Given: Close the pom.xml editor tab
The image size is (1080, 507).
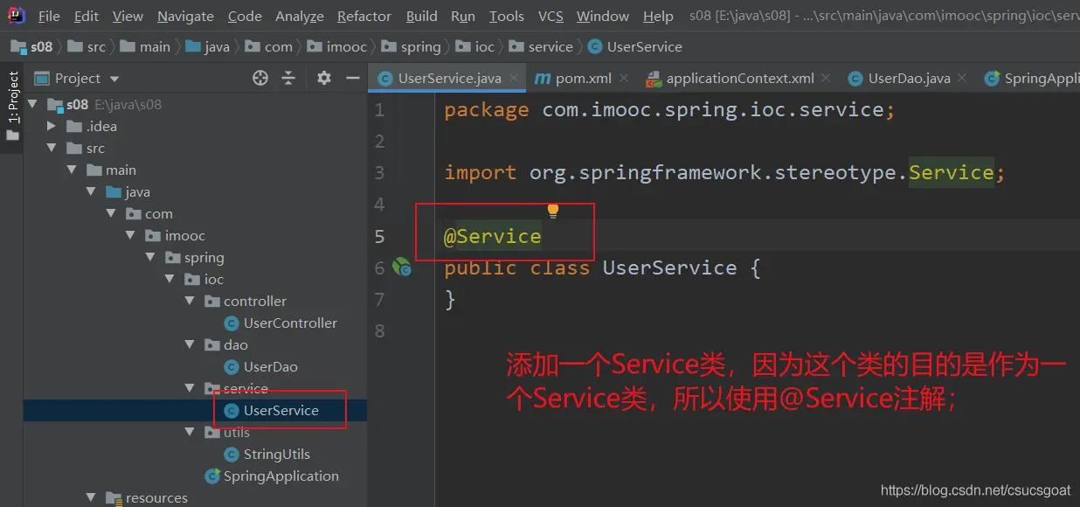Looking at the screenshot, I should pos(624,79).
